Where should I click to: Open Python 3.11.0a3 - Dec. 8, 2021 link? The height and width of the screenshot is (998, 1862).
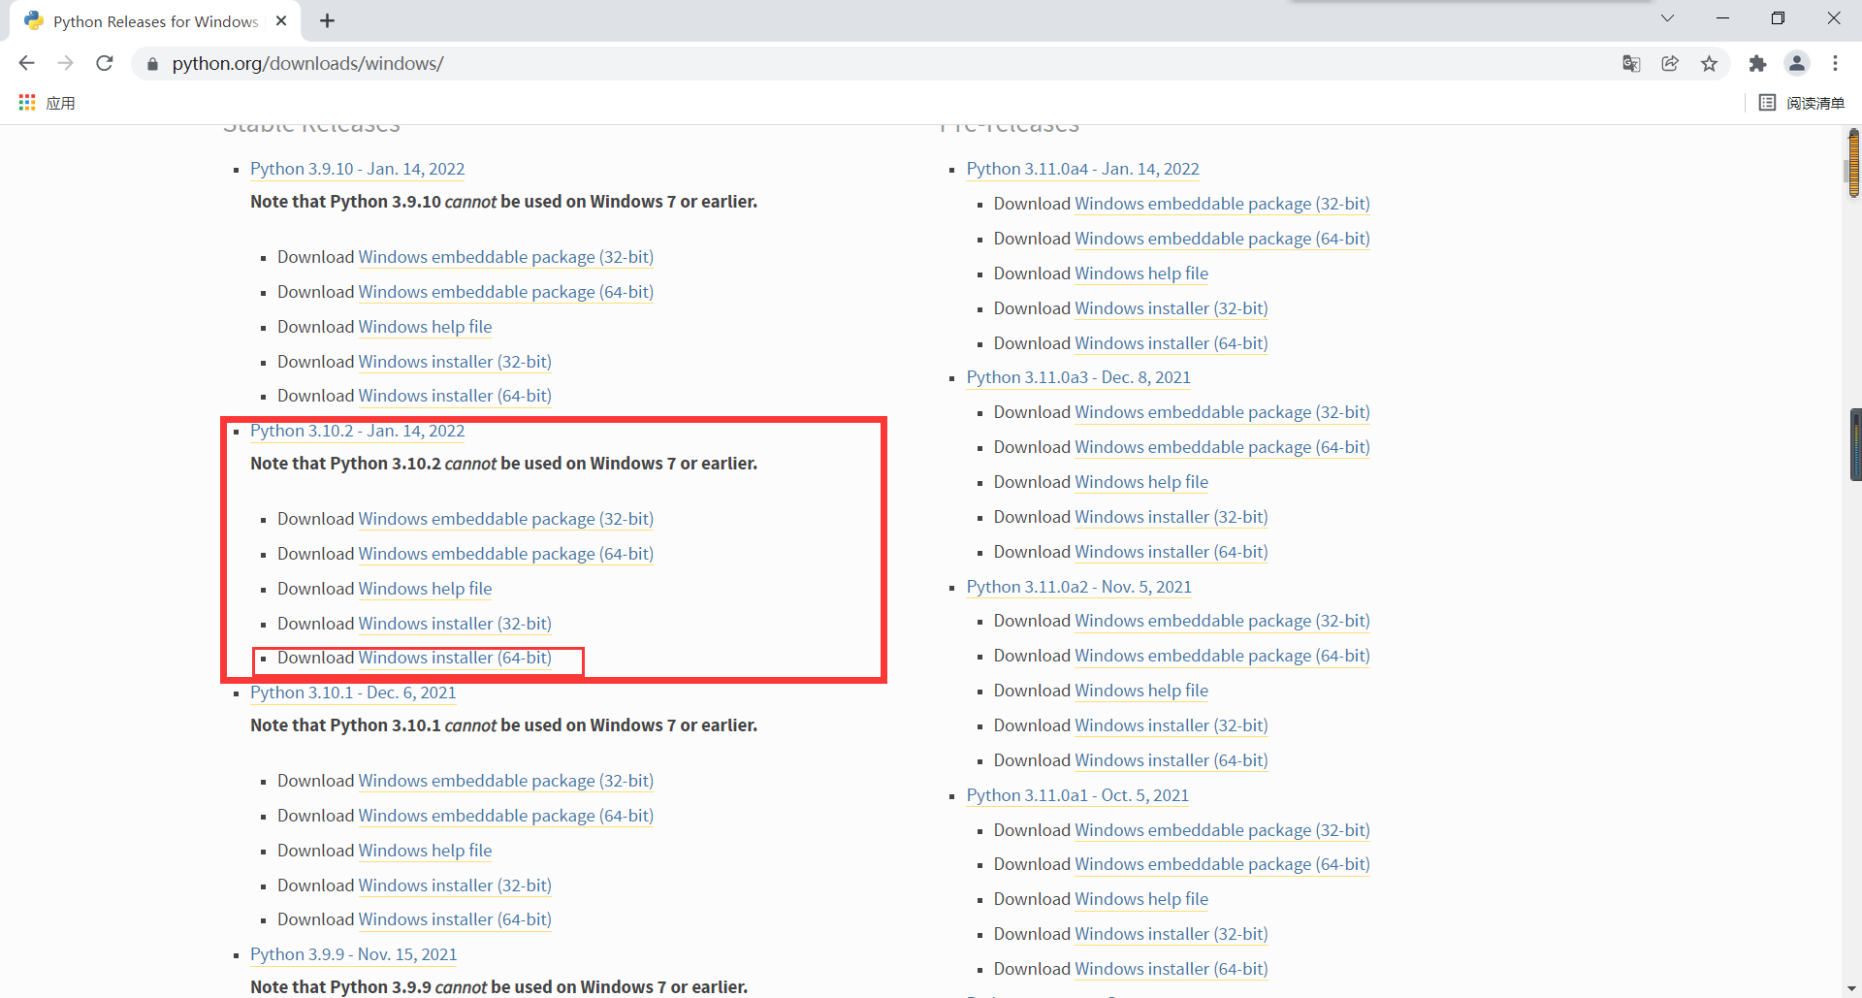(1078, 377)
